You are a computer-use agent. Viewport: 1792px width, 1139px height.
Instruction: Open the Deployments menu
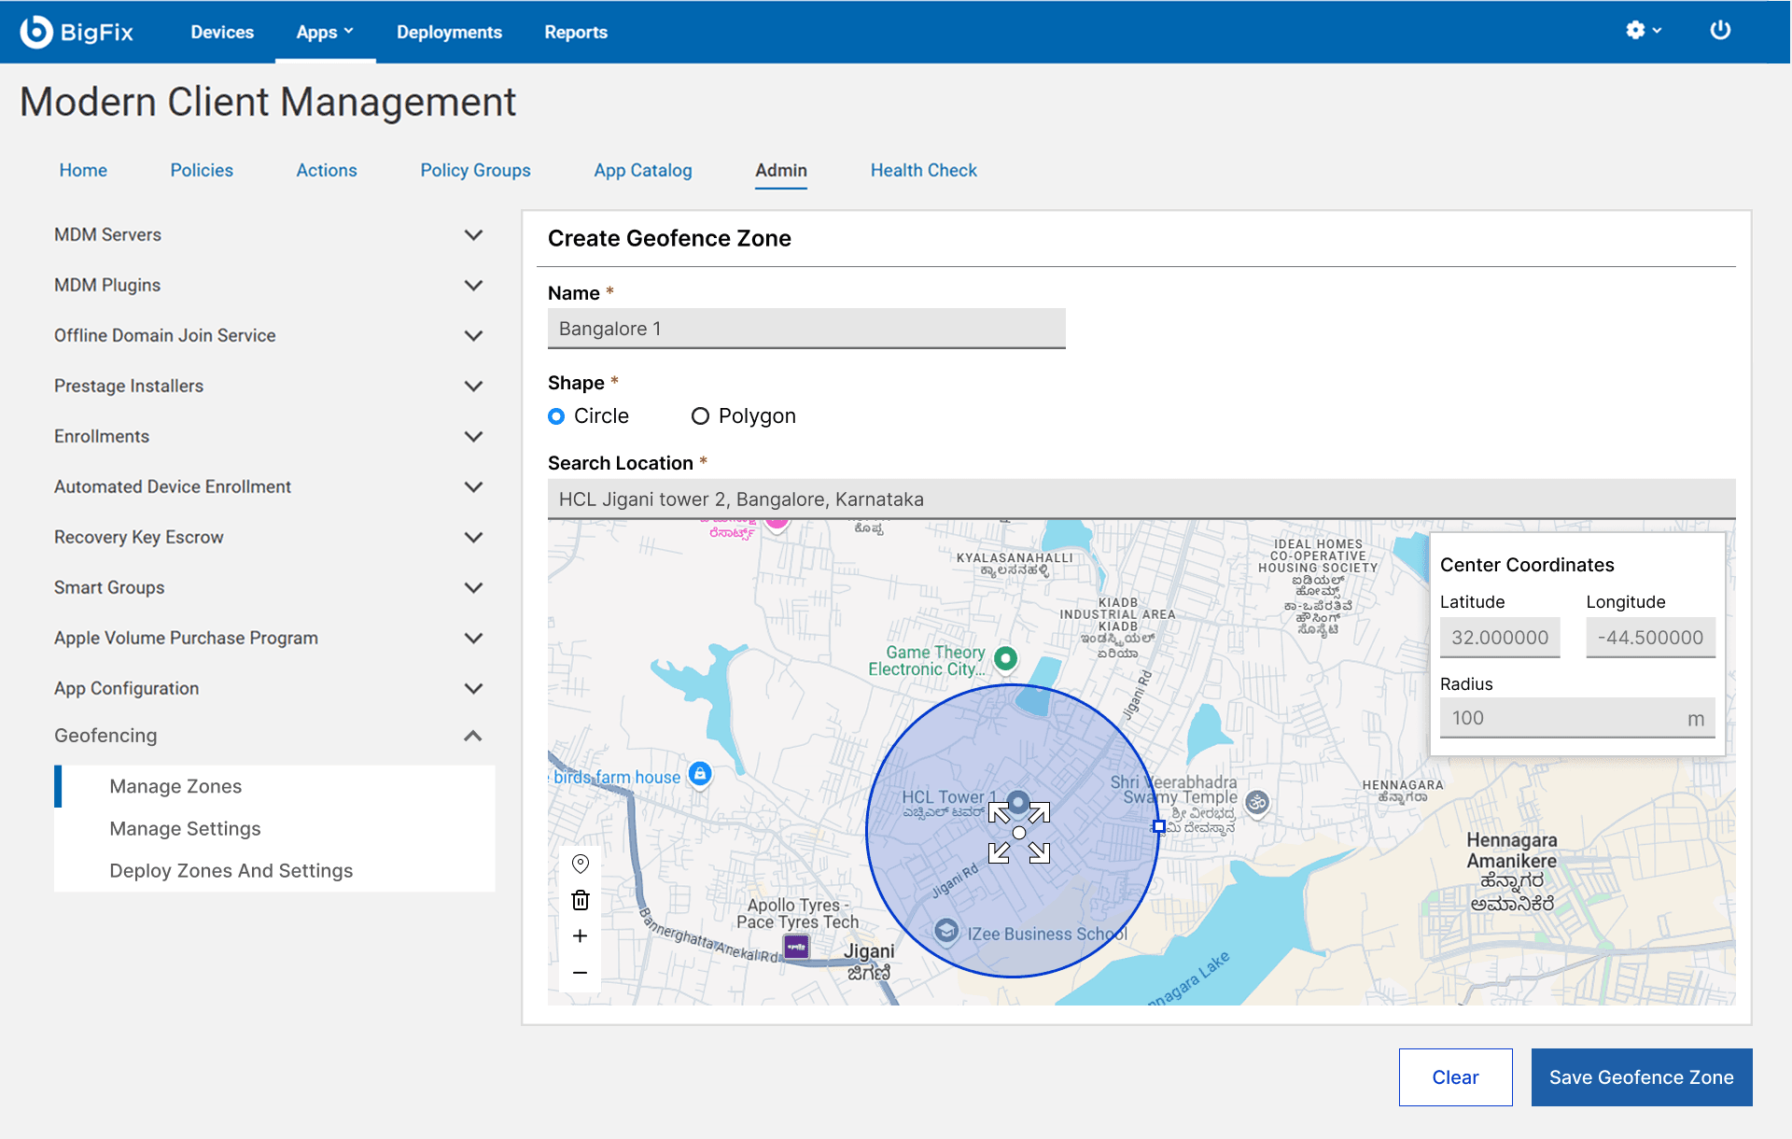click(449, 32)
